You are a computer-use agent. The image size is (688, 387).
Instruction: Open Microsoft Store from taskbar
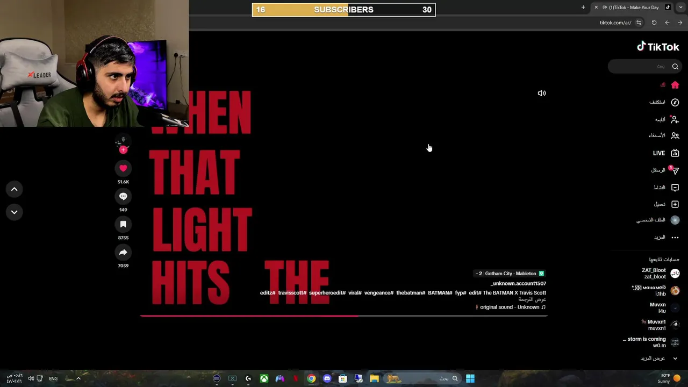click(342, 378)
